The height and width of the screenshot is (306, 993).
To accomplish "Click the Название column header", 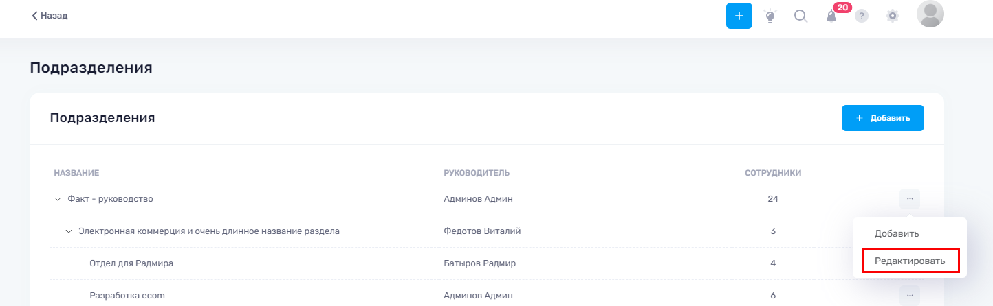I will [x=77, y=172].
